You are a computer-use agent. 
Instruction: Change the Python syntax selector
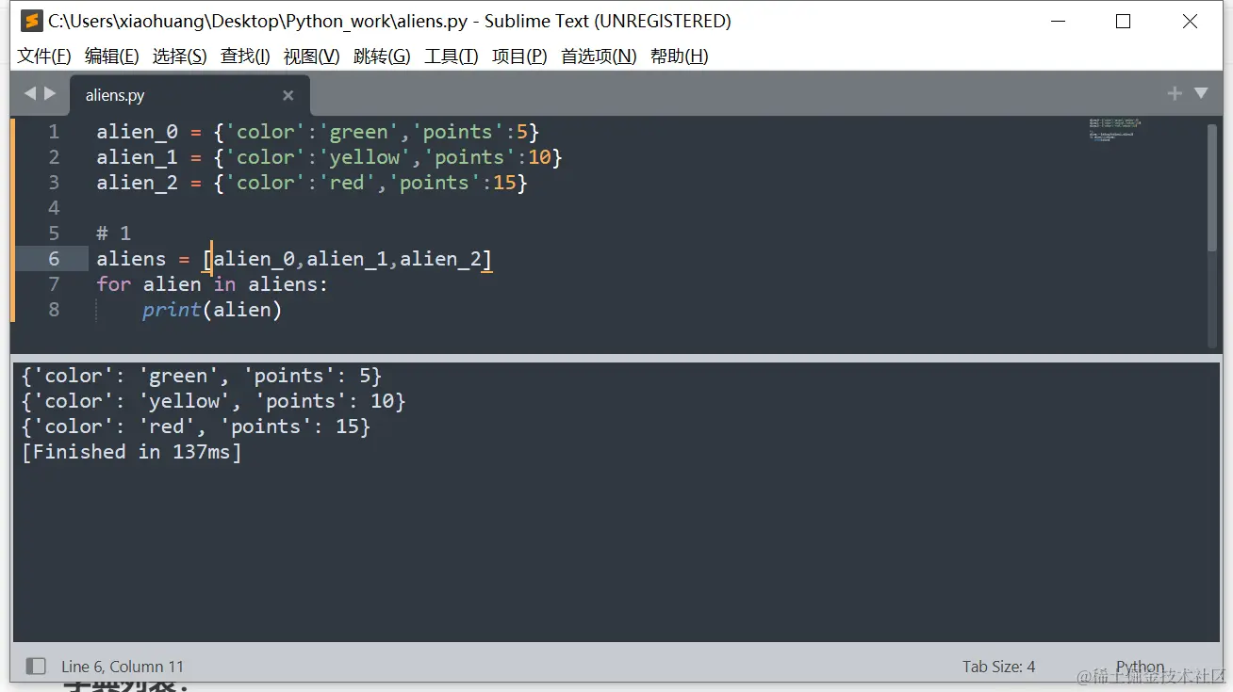click(x=1140, y=667)
